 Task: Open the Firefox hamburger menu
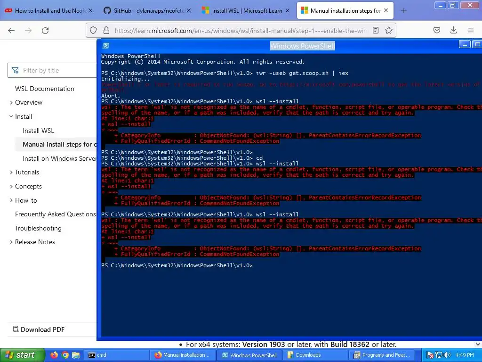(x=471, y=30)
